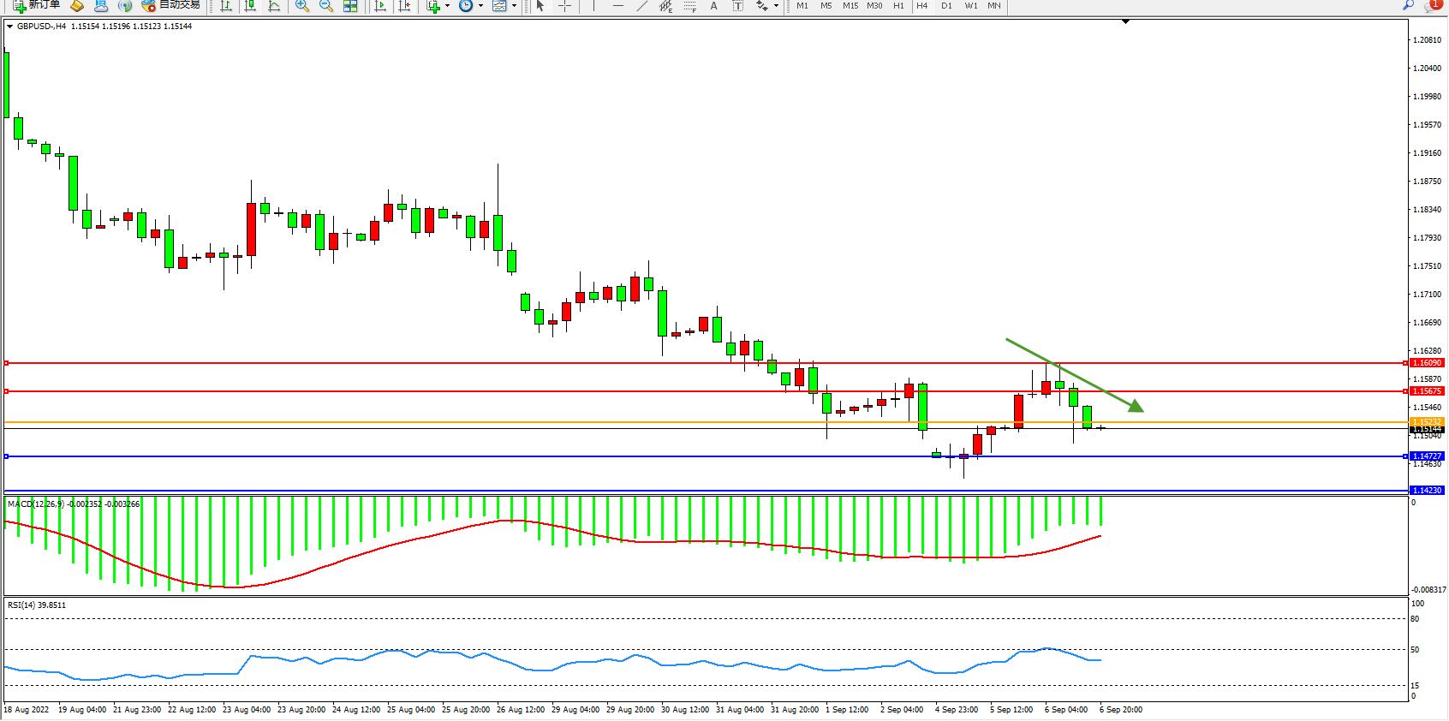Image resolution: width=1449 pixels, height=721 pixels.
Task: Toggle AutoTrading (自动交易) button
Action: (x=170, y=5)
